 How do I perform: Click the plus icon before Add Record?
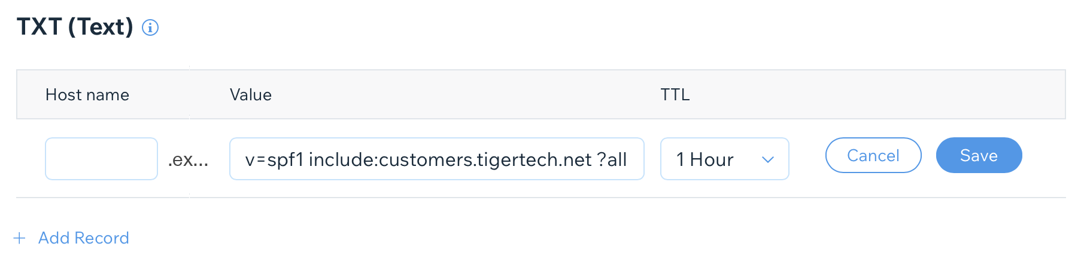[20, 238]
